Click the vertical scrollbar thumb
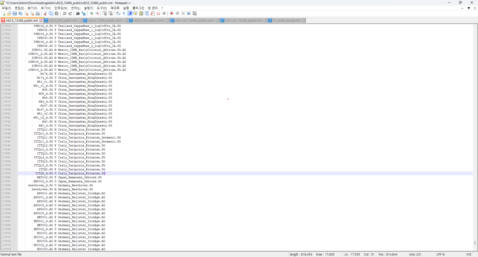Screen dimensions: 478x257 [475, 243]
